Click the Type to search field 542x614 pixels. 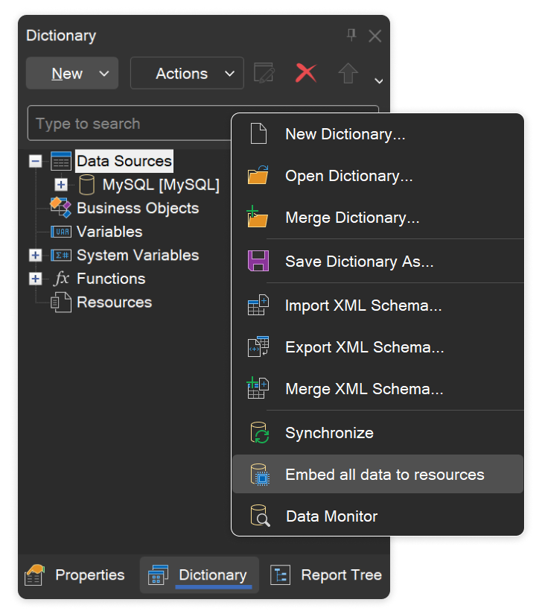point(129,124)
